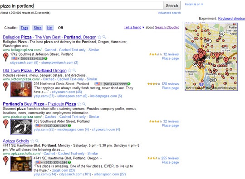Select the Net Cloudlet tab
Viewport: 245px width, 179px height.
[x=50, y=28]
